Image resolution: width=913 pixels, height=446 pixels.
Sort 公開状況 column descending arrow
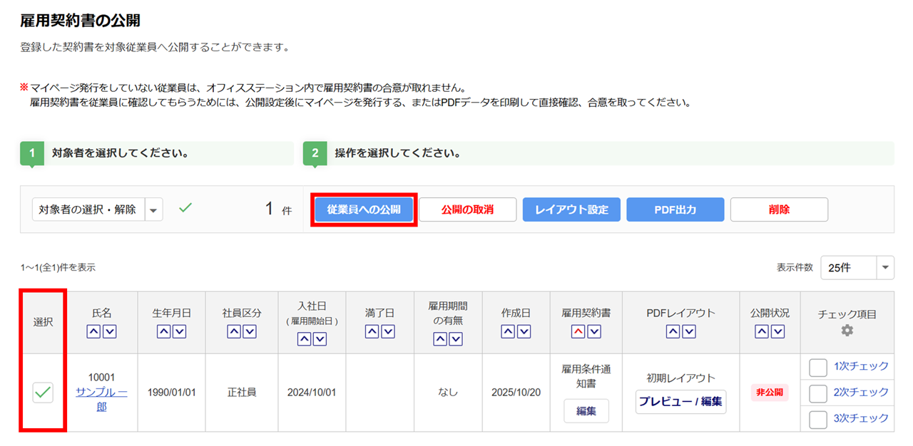[x=777, y=331]
